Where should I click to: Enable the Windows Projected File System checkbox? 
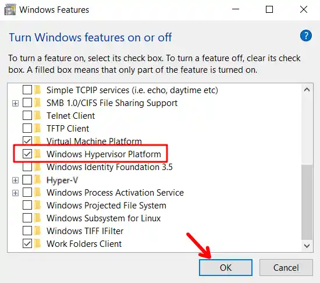coord(27,205)
